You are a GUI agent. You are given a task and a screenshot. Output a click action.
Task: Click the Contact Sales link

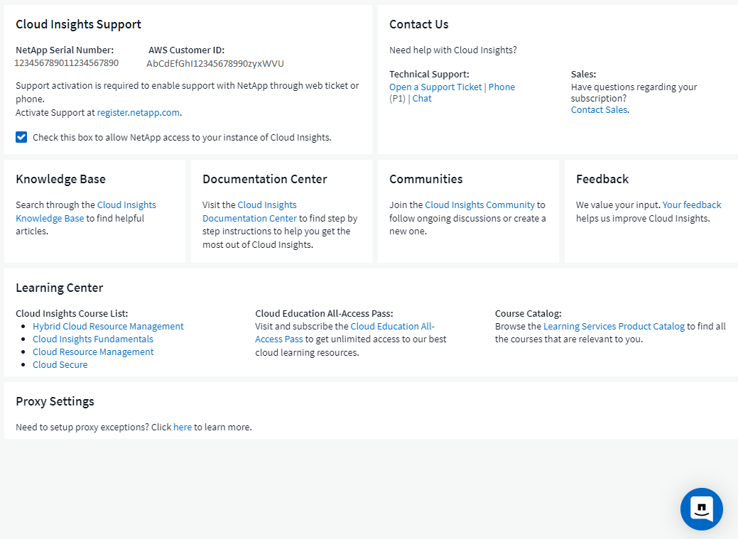(599, 110)
